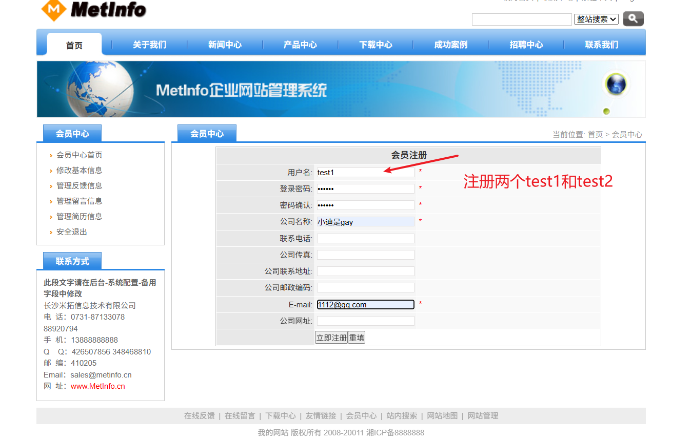This screenshot has height=441, width=691.
Task: Switch to the 产品中心 tab
Action: (x=300, y=45)
